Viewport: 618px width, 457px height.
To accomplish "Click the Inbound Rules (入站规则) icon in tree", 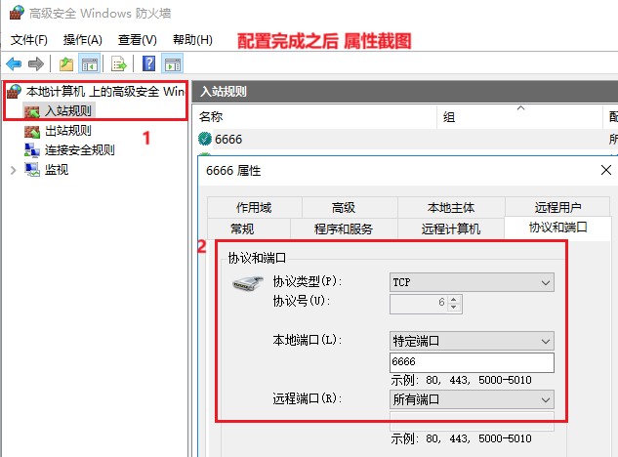I will pyautogui.click(x=32, y=111).
